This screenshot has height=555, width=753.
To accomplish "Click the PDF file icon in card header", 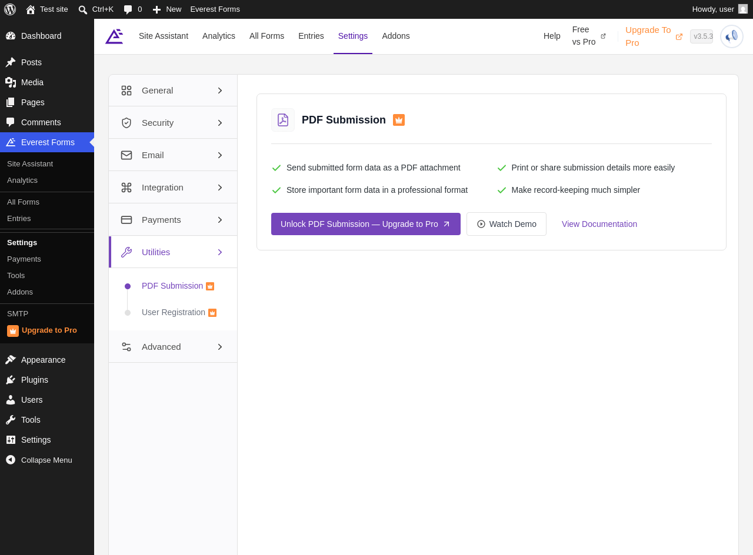I will (x=283, y=120).
